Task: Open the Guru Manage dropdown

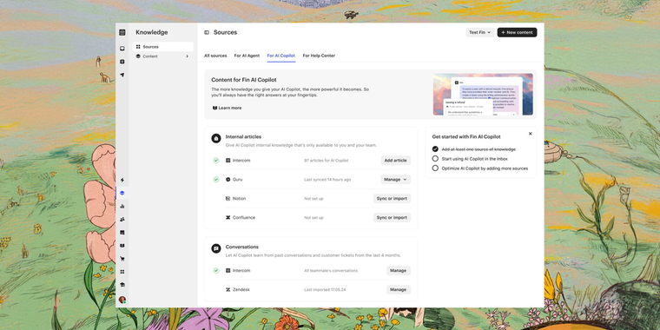Action: (x=396, y=179)
